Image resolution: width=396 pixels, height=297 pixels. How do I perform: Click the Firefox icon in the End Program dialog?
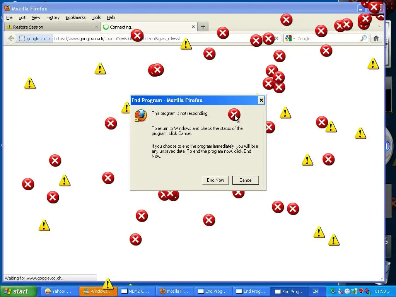tap(141, 115)
